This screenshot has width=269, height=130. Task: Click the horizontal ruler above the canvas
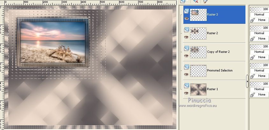coord(90,3)
